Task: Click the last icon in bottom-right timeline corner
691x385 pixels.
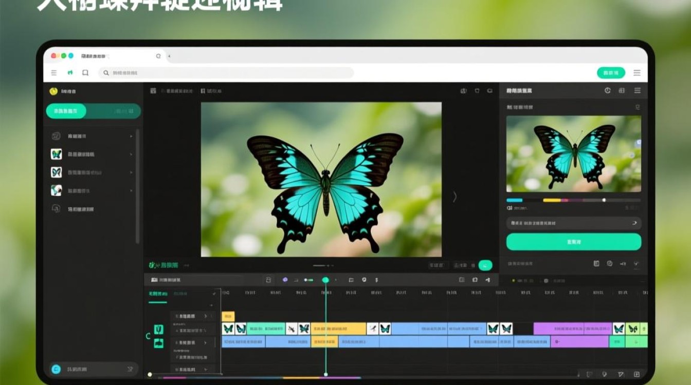Action: (x=637, y=374)
